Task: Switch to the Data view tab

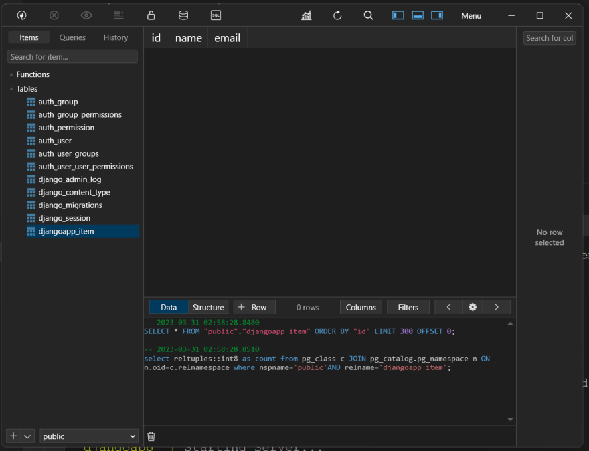Action: point(169,307)
